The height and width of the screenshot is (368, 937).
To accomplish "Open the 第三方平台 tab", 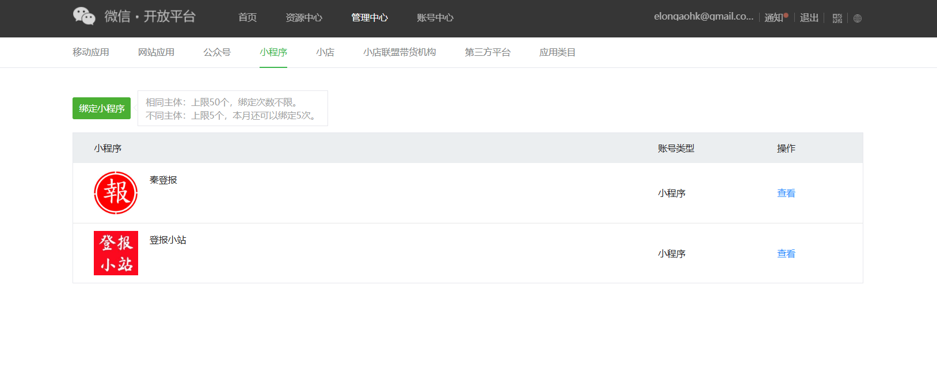I will (487, 52).
